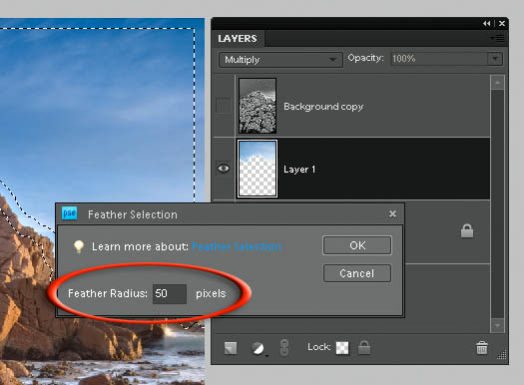Collapse the Layers panel with double arrows
This screenshot has height=385, width=524.
[x=487, y=23]
